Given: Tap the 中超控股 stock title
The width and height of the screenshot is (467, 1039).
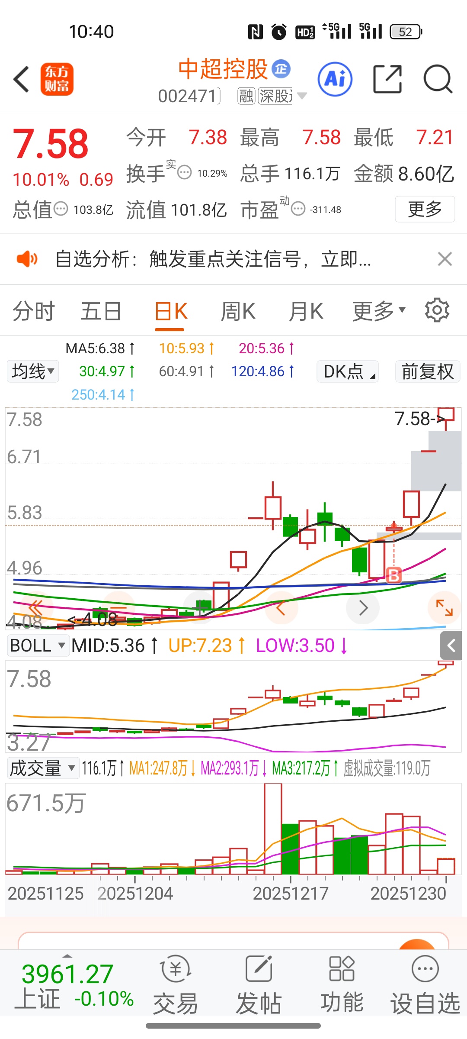Looking at the screenshot, I should click(x=223, y=69).
